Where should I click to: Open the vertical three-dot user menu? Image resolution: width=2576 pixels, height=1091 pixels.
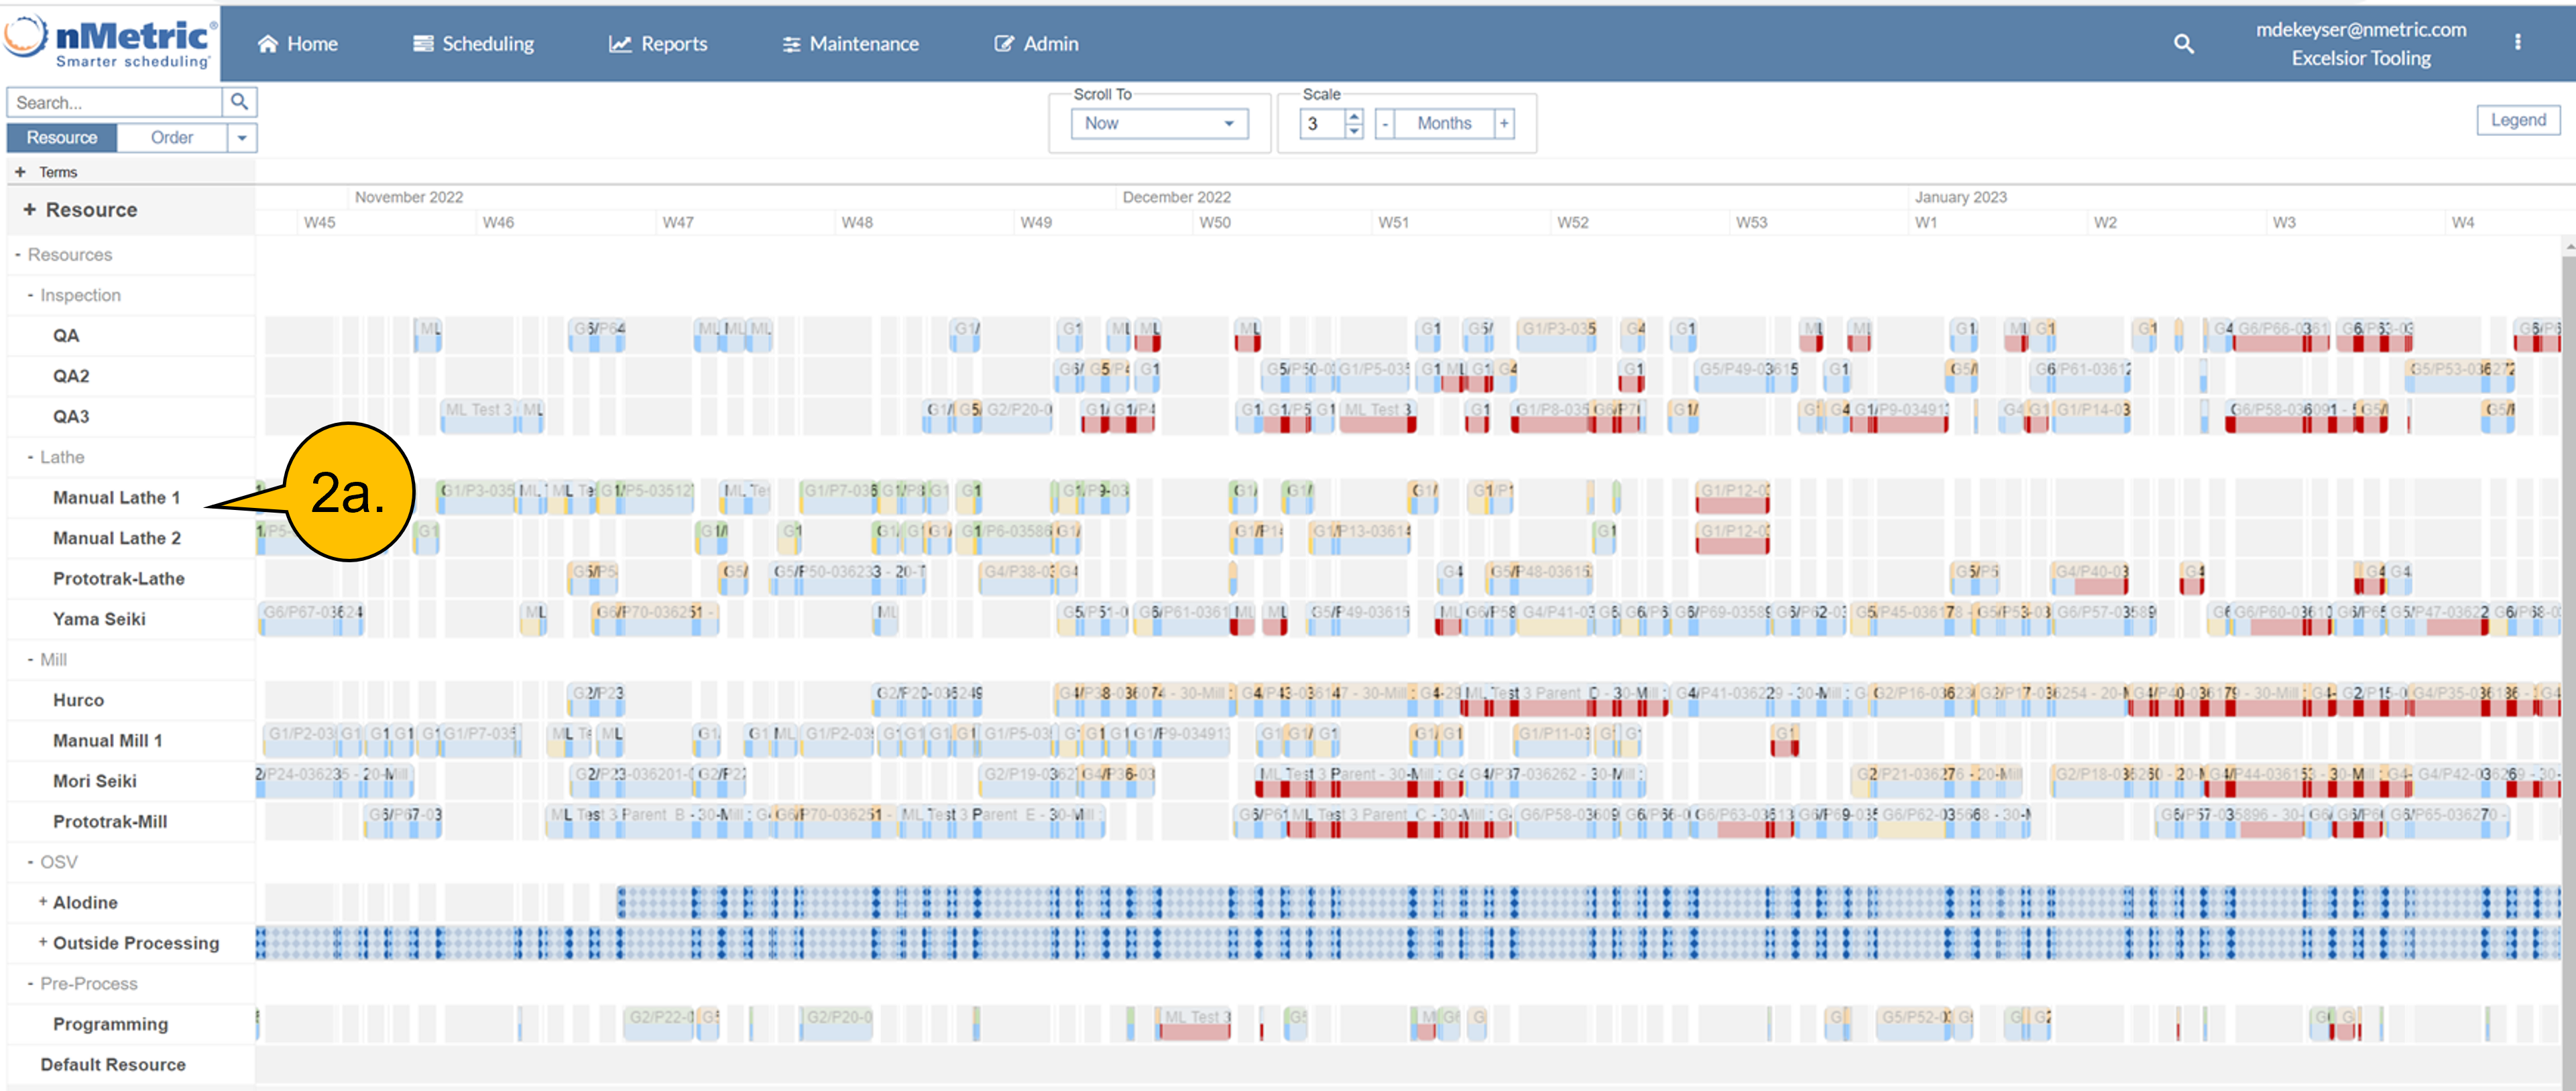2517,42
